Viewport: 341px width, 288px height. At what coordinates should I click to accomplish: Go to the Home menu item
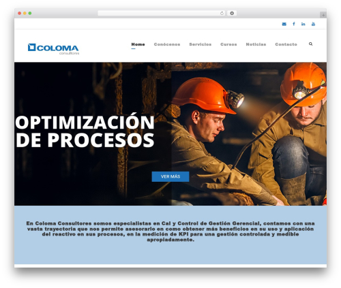coord(138,44)
